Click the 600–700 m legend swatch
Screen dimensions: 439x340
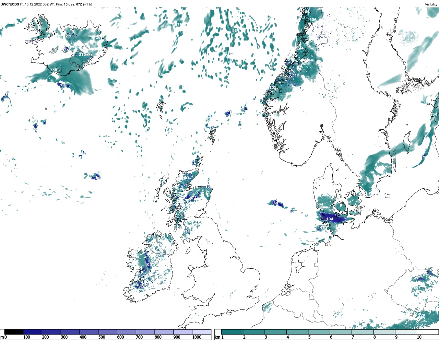click(127, 332)
